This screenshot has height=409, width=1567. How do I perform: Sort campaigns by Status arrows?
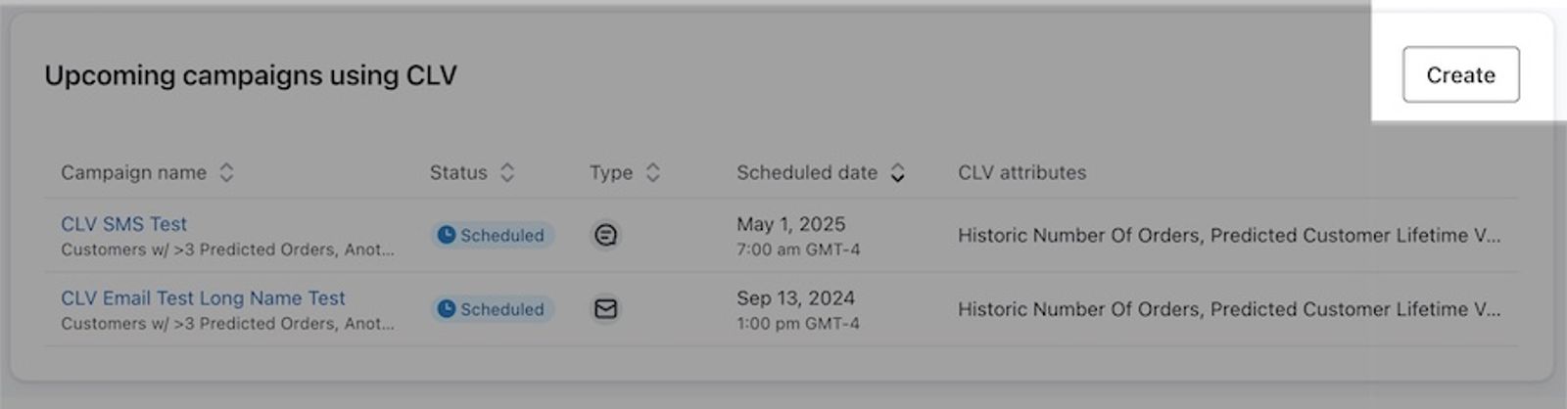[507, 172]
